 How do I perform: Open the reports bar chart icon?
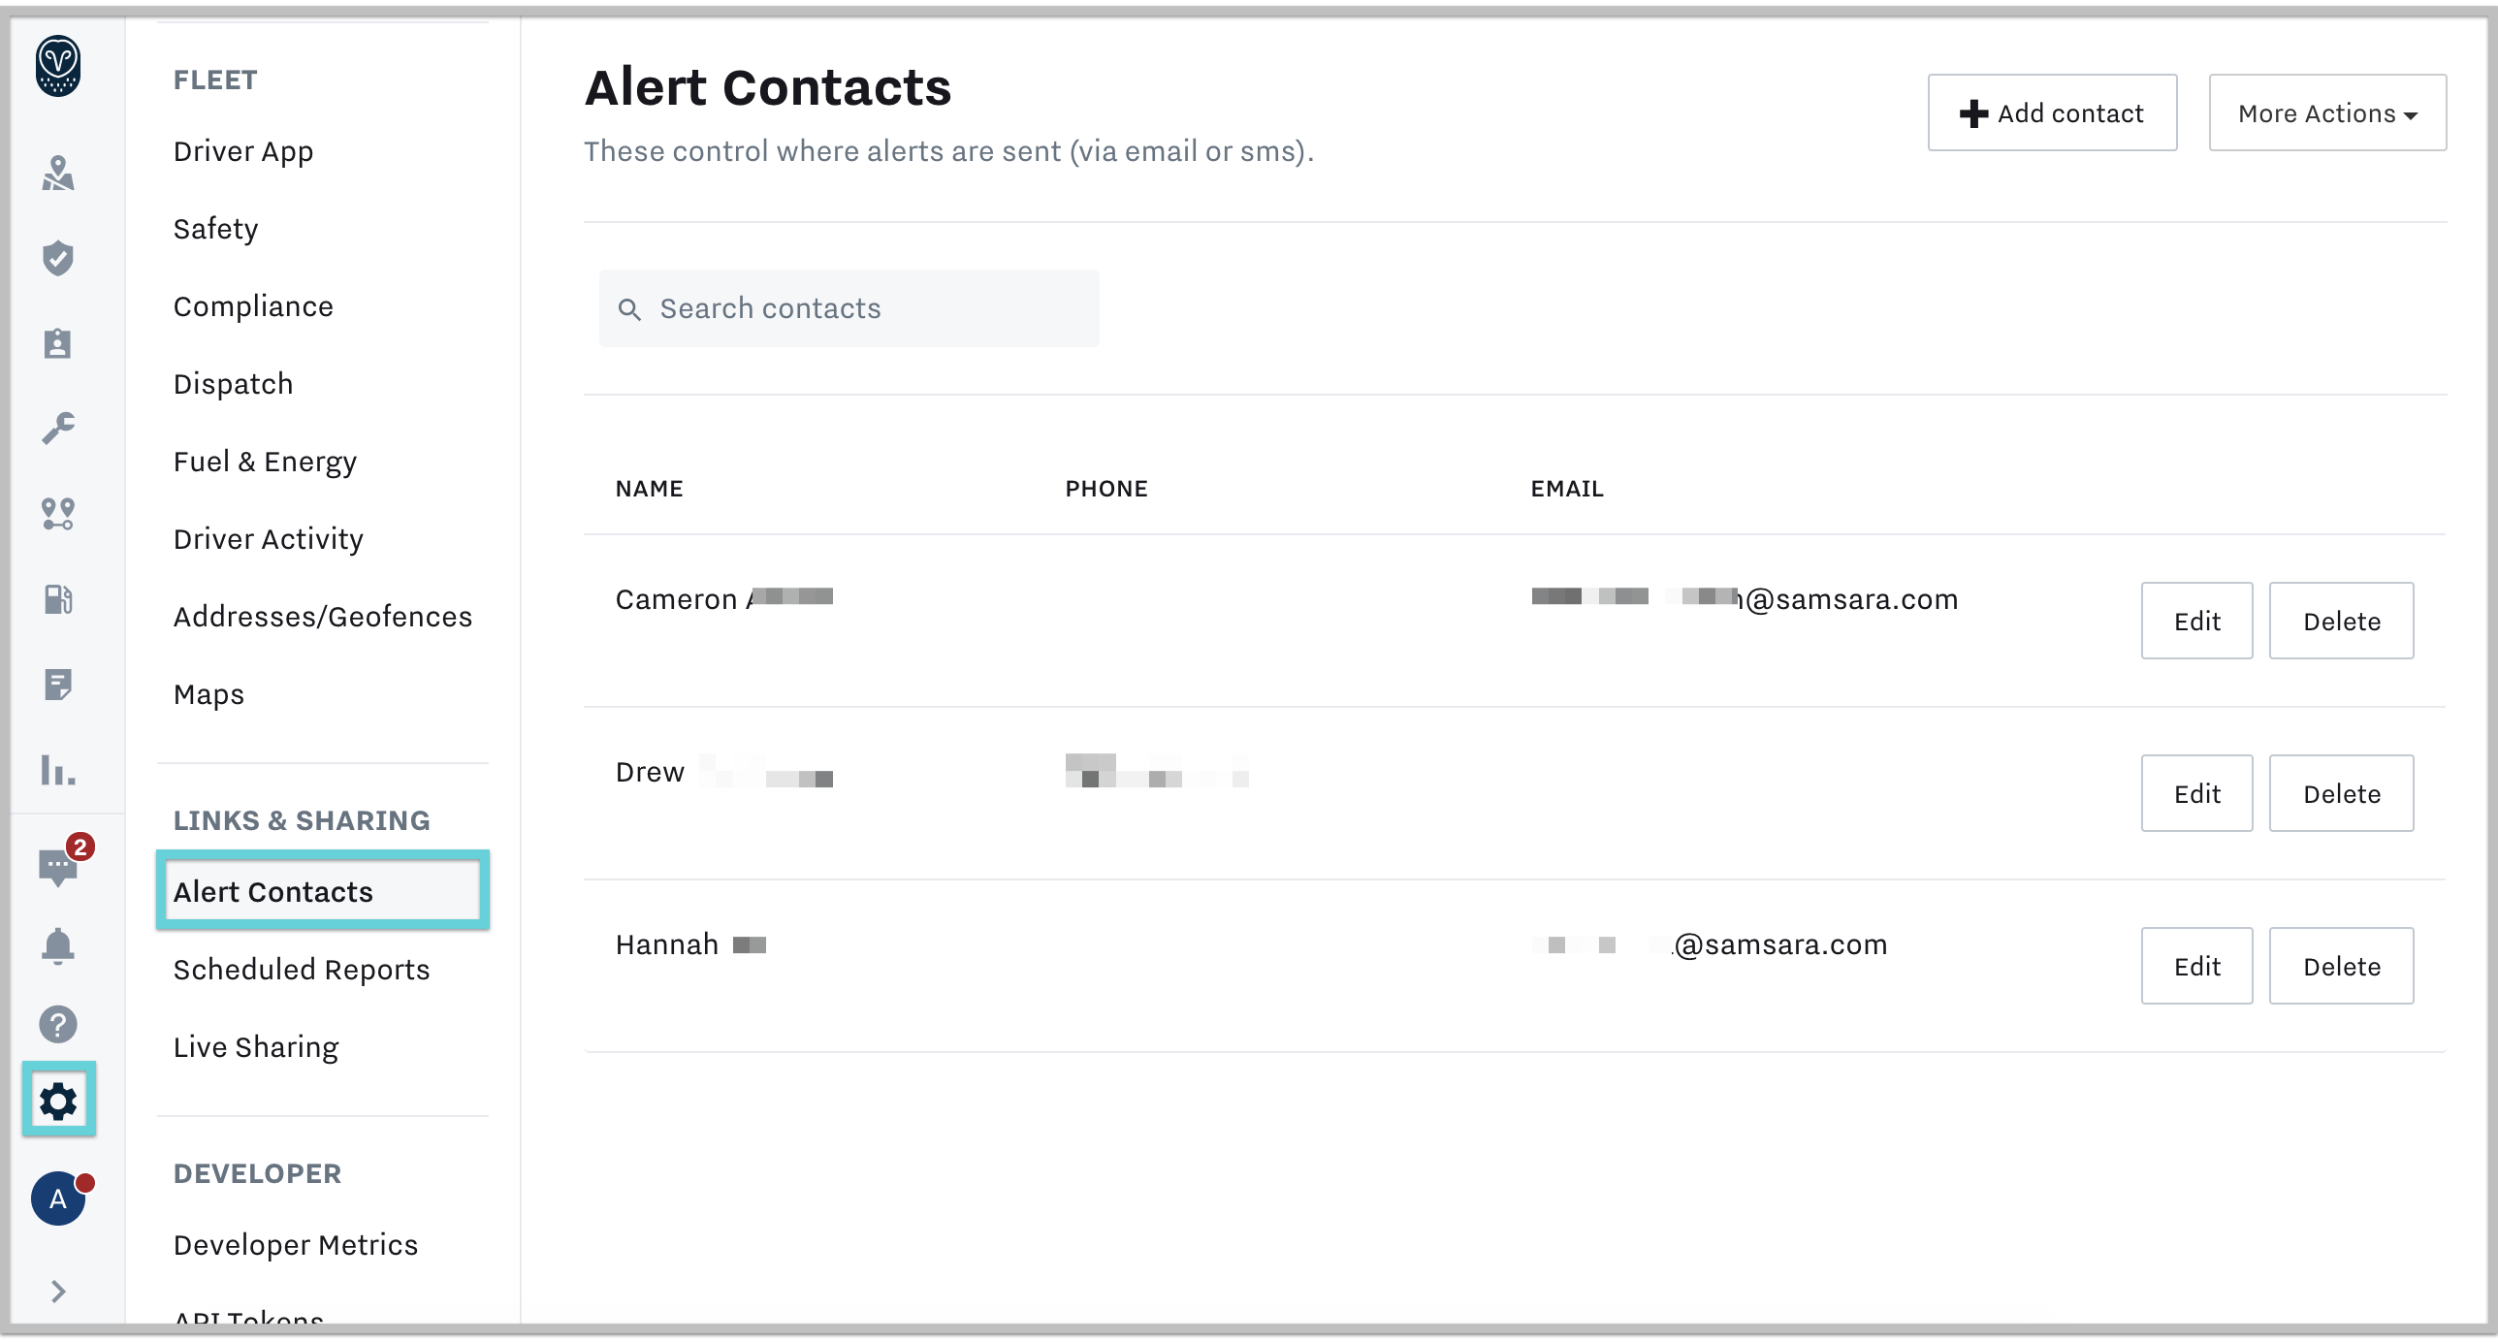click(x=58, y=770)
